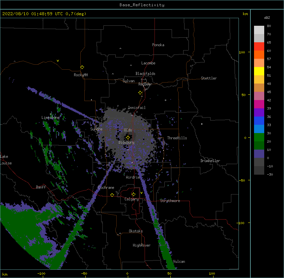Click the km unit label at bottom left
The width and height of the screenshot is (284, 278).
[x=5, y=274]
